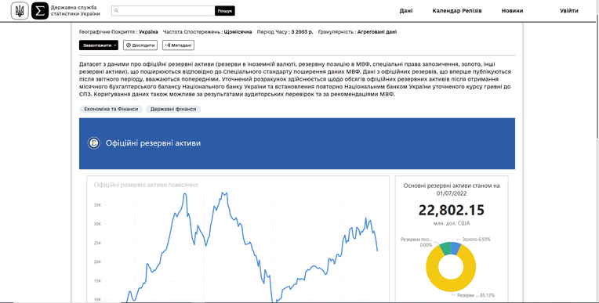The width and height of the screenshot is (599, 303).
Task: Click the Україна geographic coverage value
Action: pyautogui.click(x=148, y=32)
